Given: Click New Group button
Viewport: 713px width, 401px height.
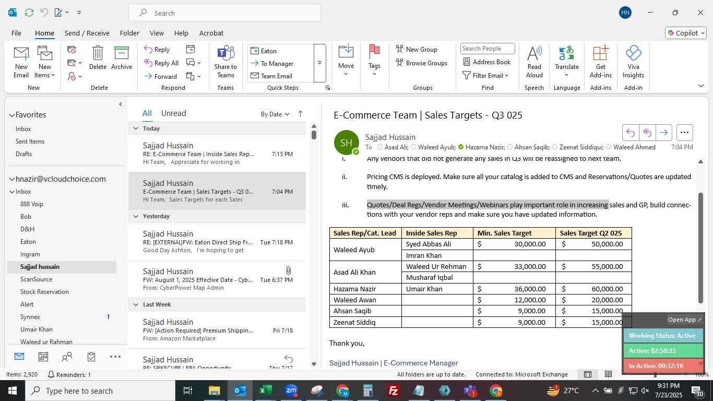Looking at the screenshot, I should click(x=417, y=49).
